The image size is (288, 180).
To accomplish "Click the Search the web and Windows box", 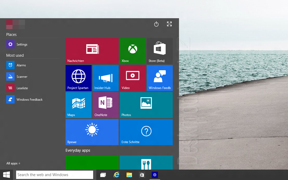I will click(55, 175).
